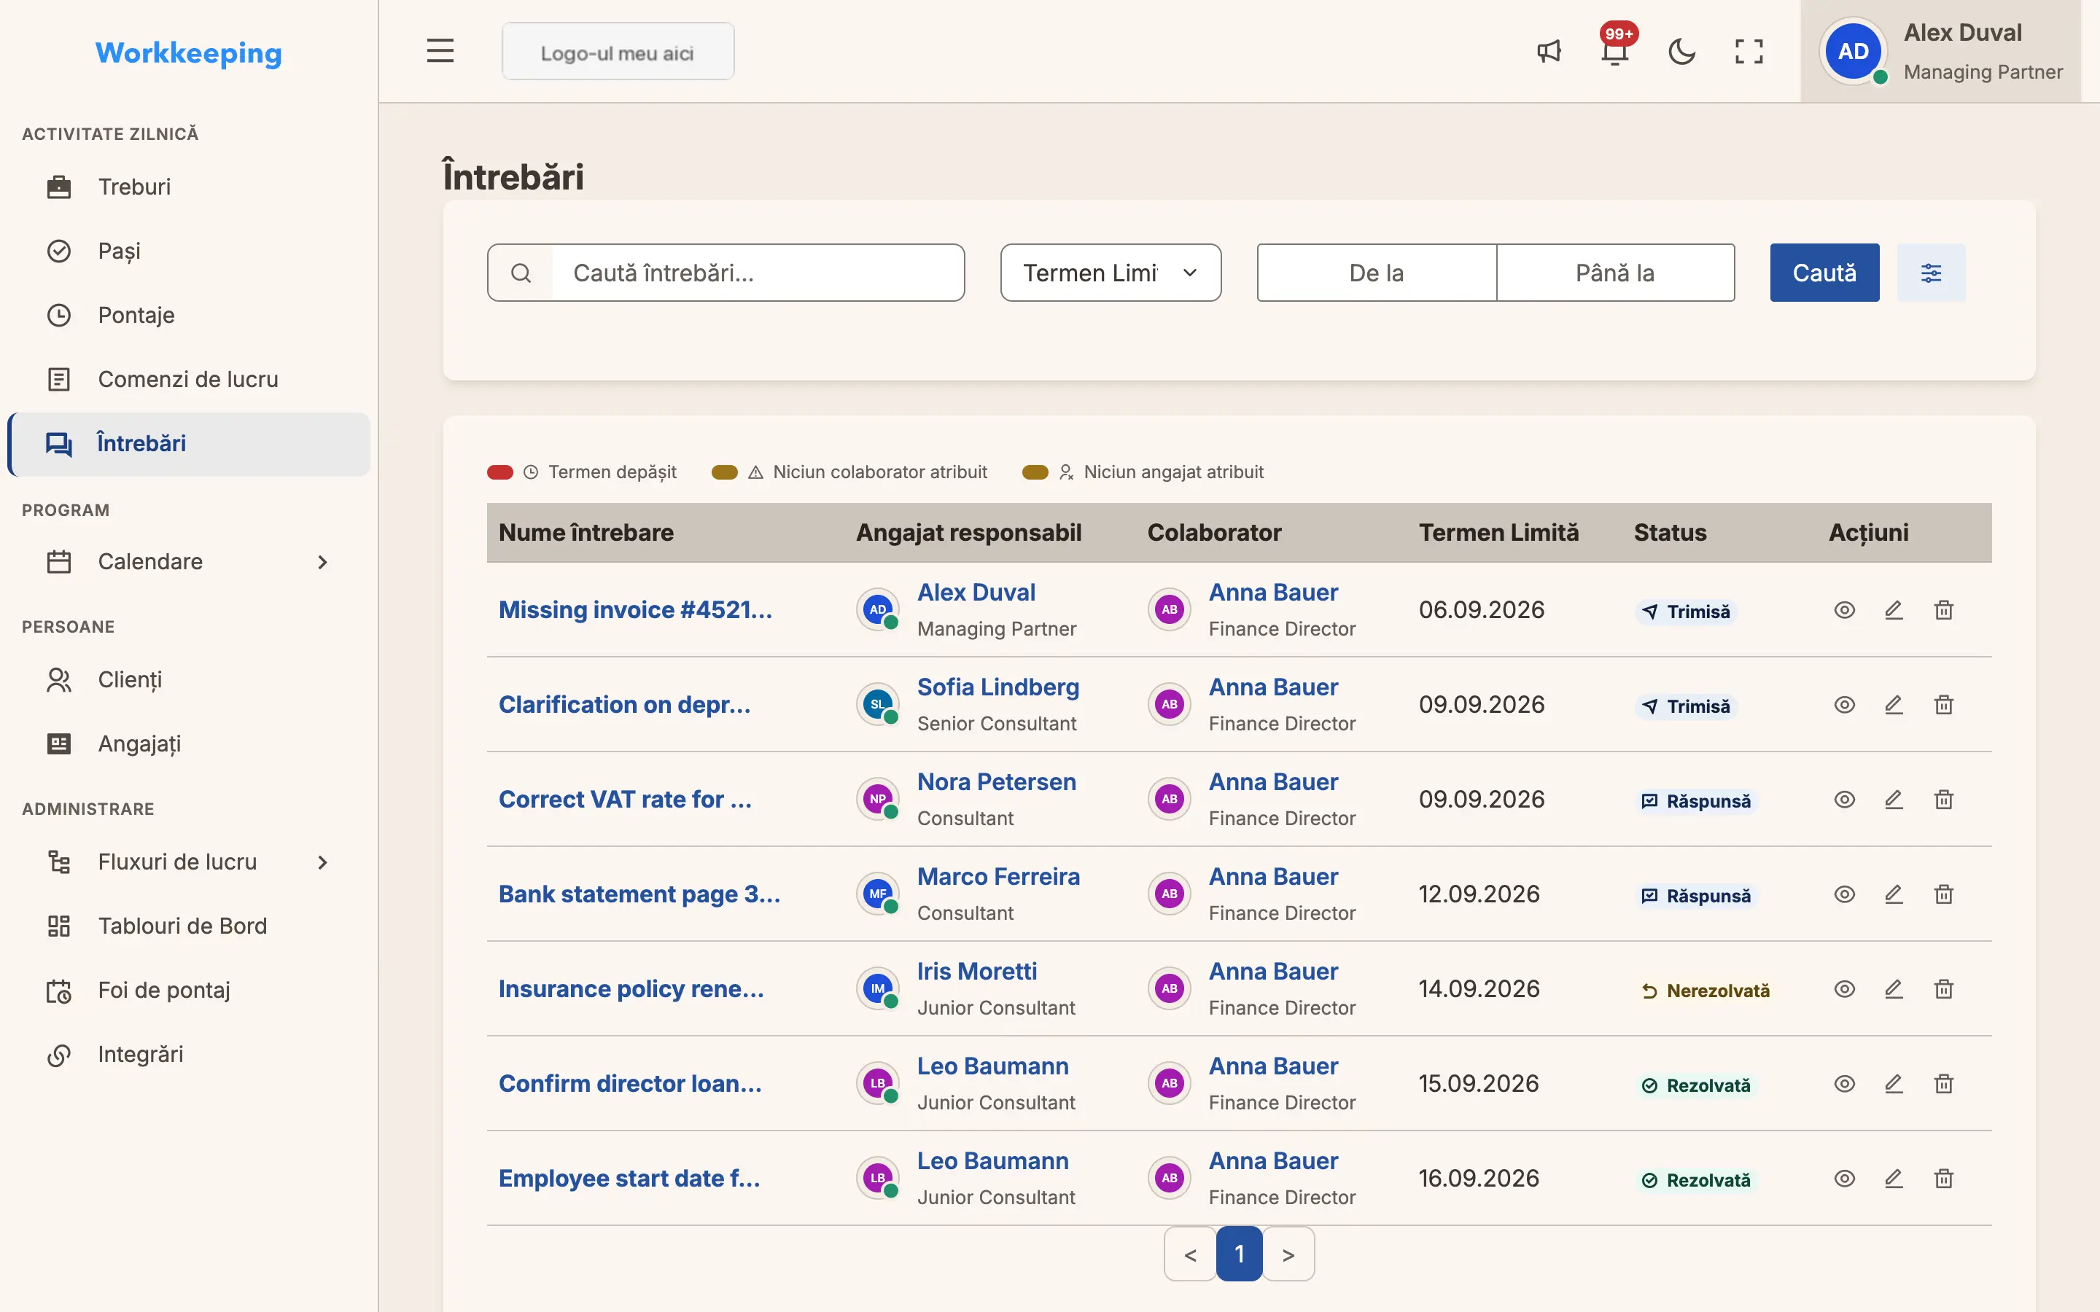Expand the Fluxuri de lucru submenu
2100x1312 pixels.
coord(322,862)
